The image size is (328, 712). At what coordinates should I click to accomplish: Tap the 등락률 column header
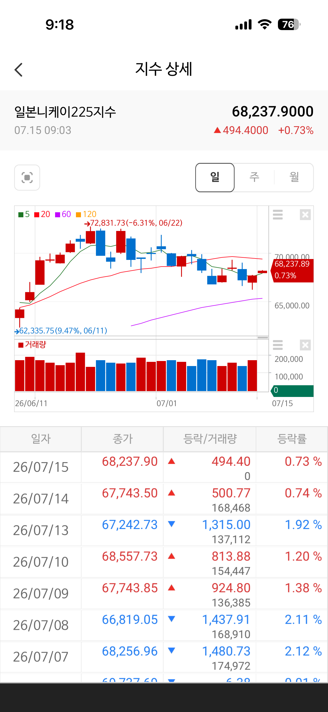coord(292,439)
